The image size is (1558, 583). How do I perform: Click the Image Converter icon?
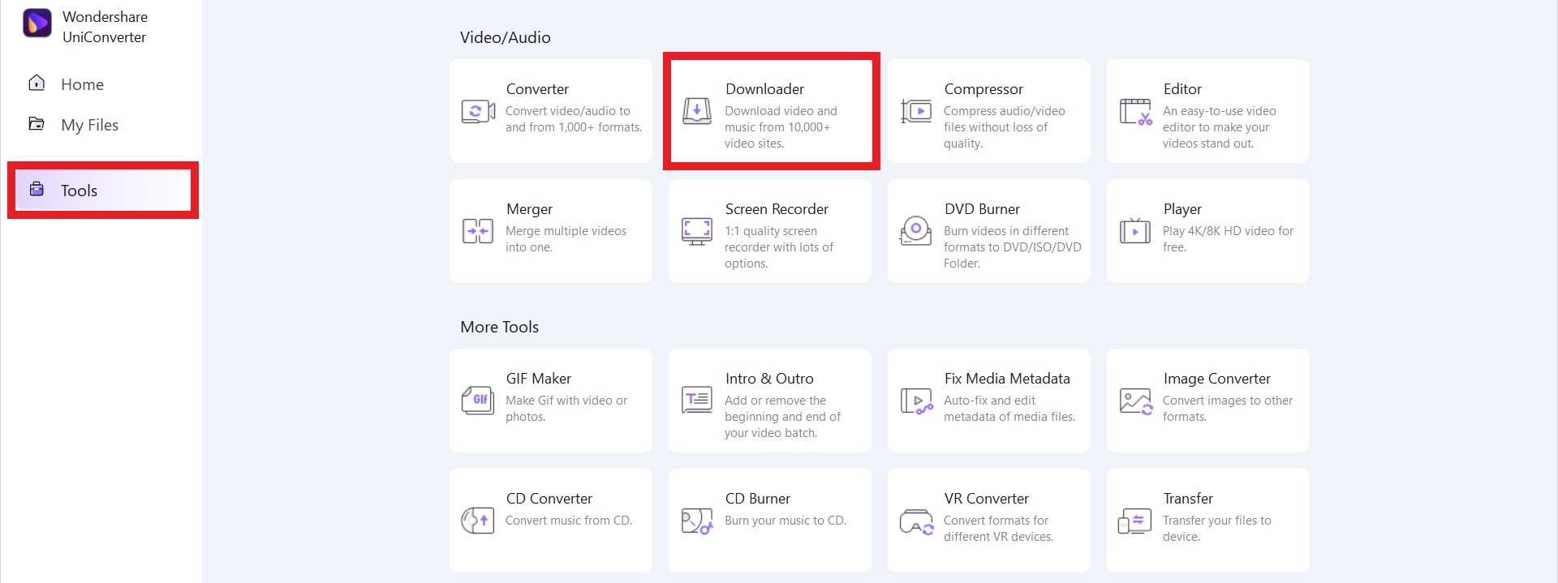point(1135,401)
